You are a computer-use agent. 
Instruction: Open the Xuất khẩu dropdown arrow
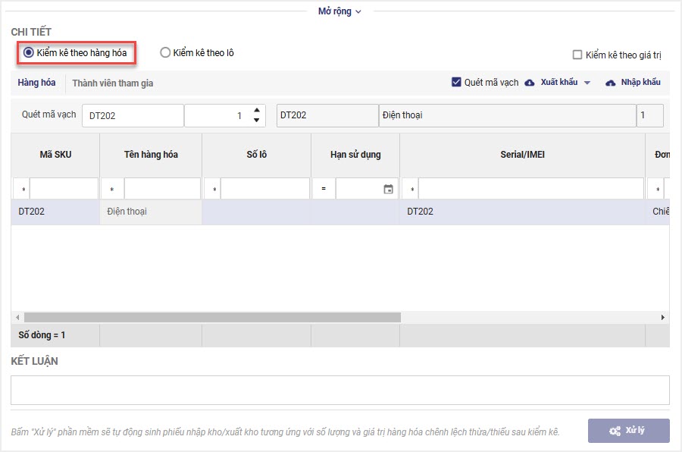click(587, 83)
